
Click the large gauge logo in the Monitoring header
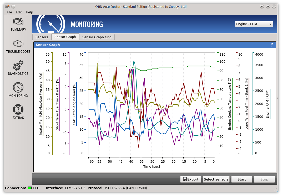point(51,24)
